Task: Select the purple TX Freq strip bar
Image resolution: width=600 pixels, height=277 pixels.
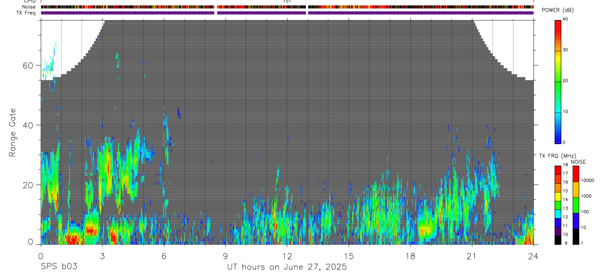Action: pyautogui.click(x=287, y=13)
